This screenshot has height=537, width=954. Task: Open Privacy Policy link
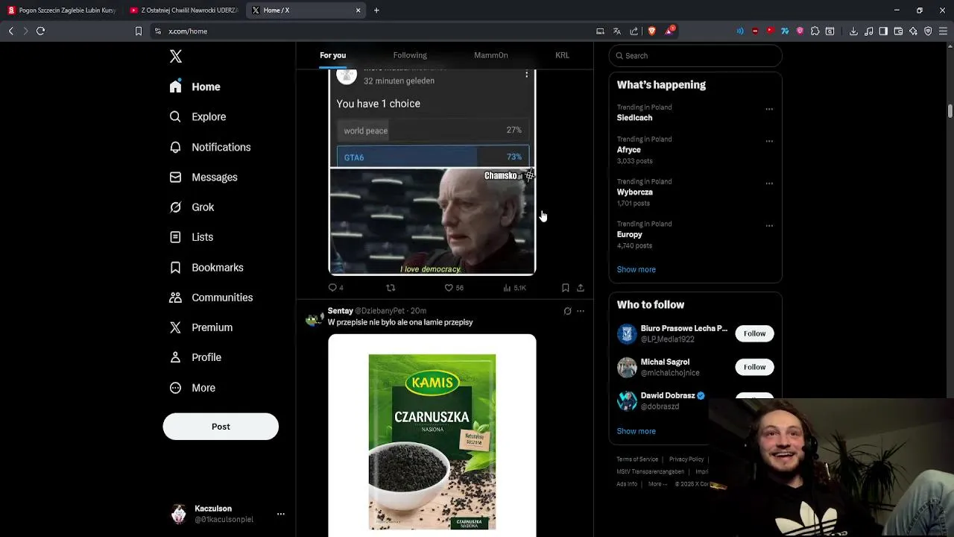point(686,459)
